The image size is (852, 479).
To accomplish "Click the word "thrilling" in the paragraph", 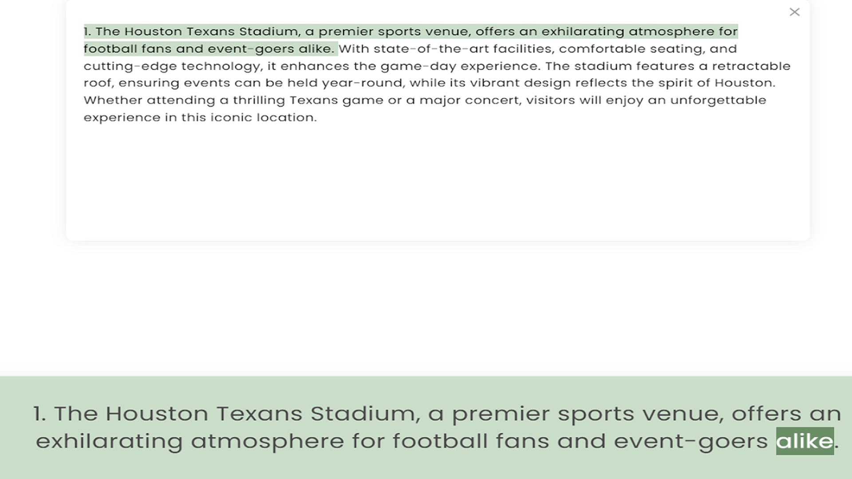I will (x=259, y=100).
